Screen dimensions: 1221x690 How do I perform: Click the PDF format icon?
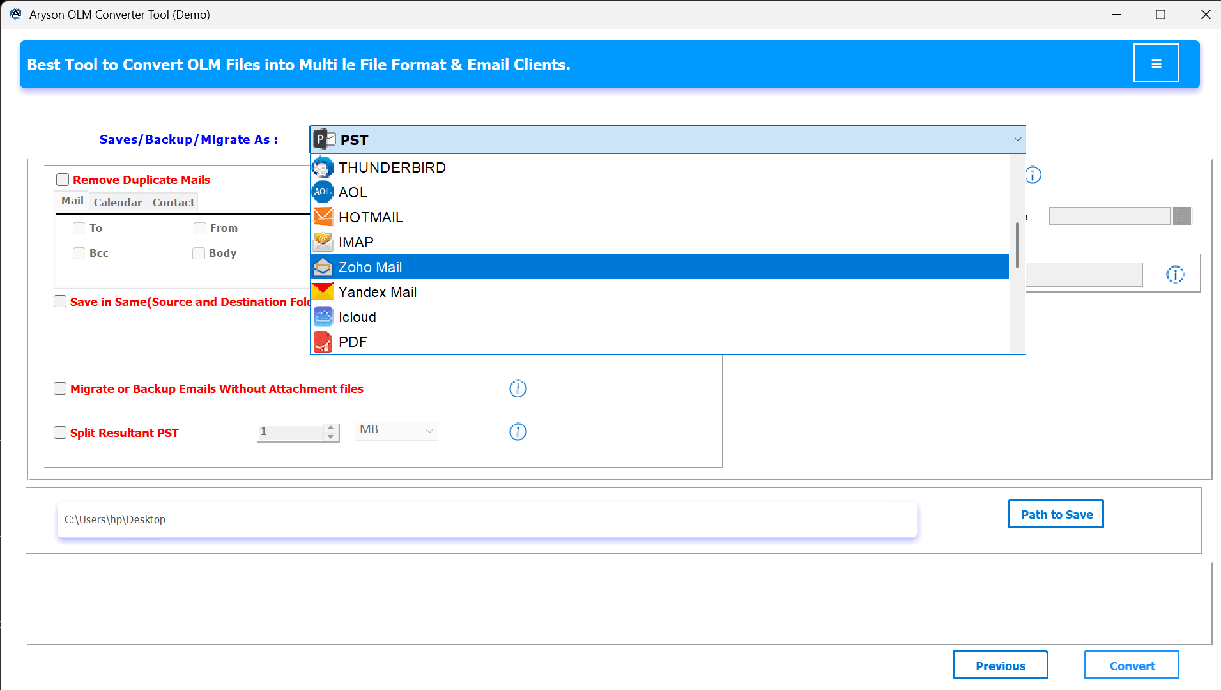coord(323,341)
